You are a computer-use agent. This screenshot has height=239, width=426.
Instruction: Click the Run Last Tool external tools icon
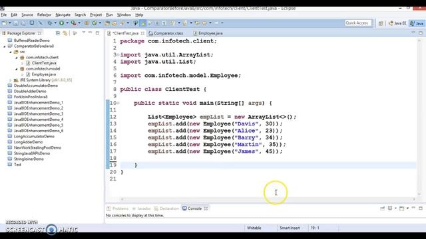[x=73, y=23]
